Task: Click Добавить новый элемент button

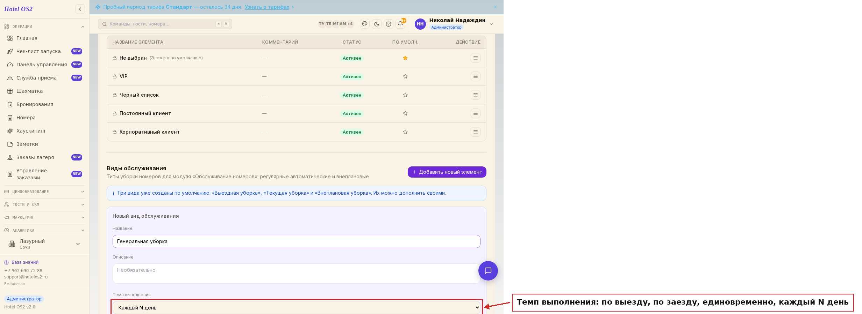Action: click(447, 172)
